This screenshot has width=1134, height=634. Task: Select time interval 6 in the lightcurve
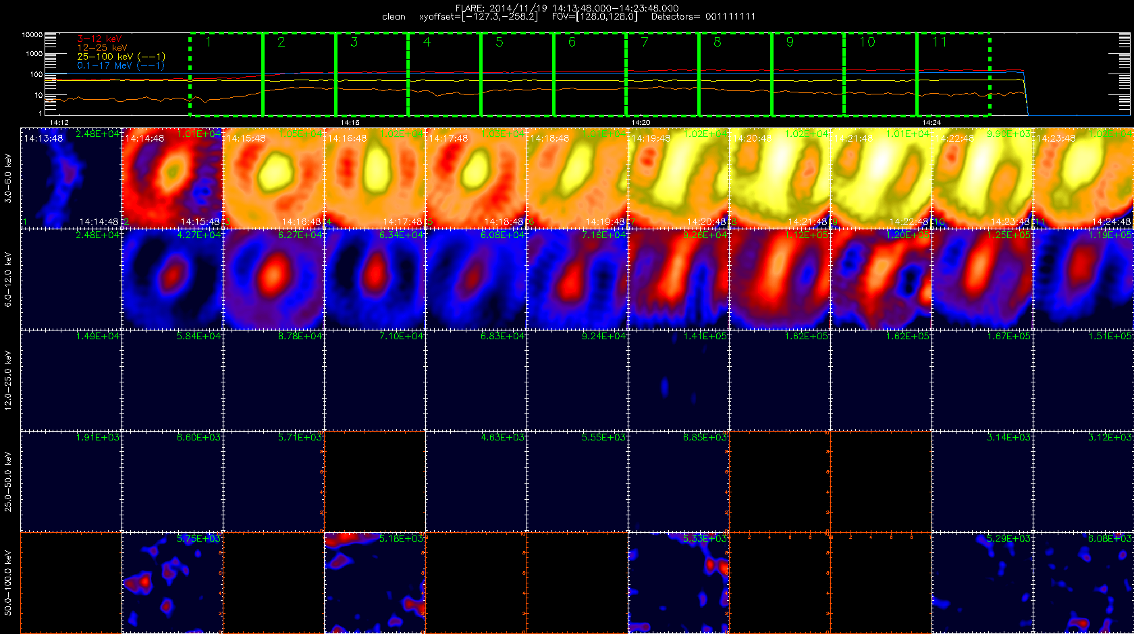pos(590,74)
